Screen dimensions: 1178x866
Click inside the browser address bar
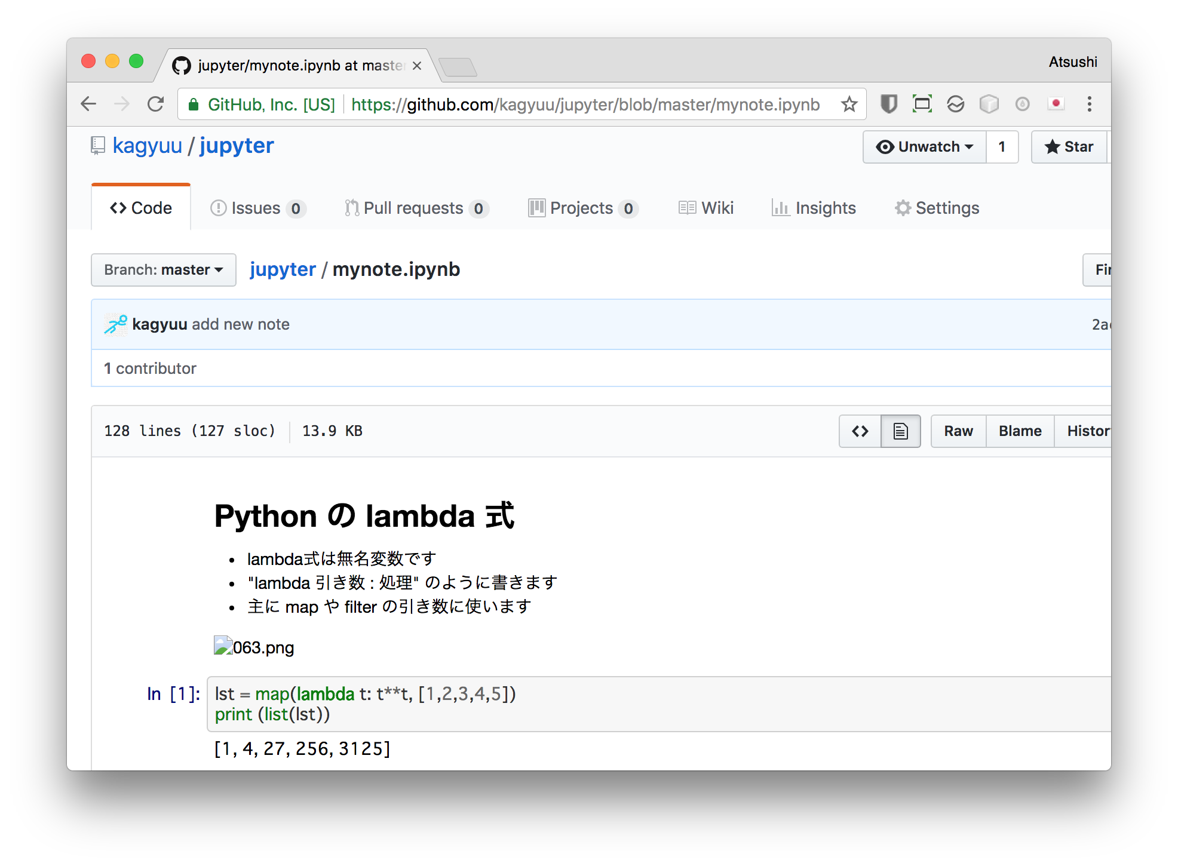[x=538, y=103]
